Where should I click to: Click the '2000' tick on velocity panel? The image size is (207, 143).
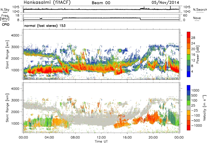tap(15, 112)
